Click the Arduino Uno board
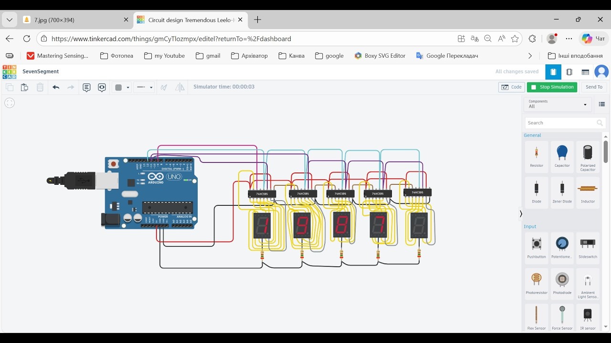 coord(150,193)
